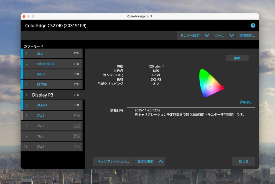Image resolution: width=275 pixels, height=184 pixels.
Task: Expand the モニター設定 dropdown arrow
Action: 207,36
